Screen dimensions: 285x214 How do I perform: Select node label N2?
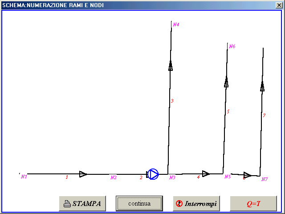(114, 177)
